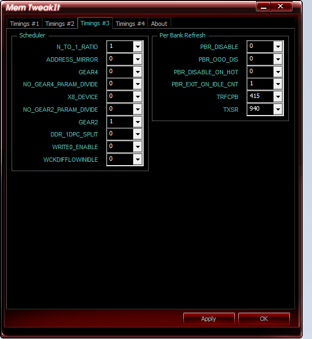Open the DDR_1DPC_SPLIT dropdown arrow

tap(138, 134)
